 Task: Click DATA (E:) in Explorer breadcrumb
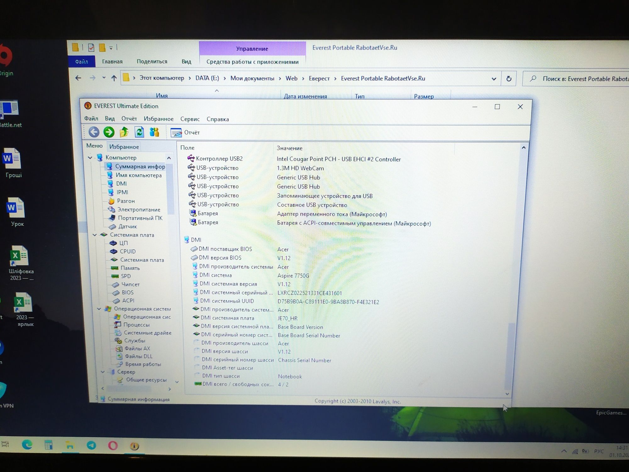207,78
